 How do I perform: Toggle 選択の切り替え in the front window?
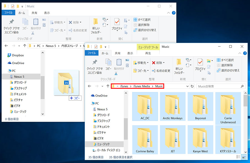228,70
